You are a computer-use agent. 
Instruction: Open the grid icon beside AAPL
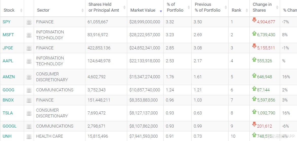pos(29,61)
